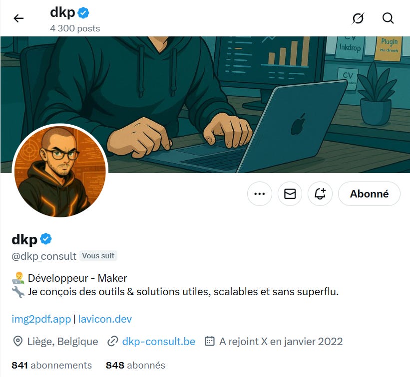Enable notifications with the bell icon
Viewport: 410px width, 377px height.
tap(320, 193)
